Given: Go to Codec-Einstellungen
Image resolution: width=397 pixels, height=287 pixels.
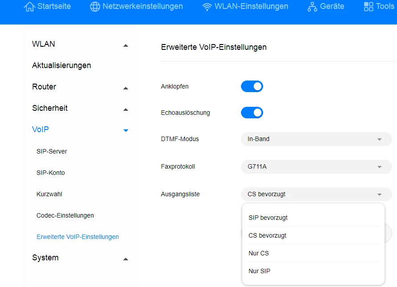Looking at the screenshot, I should [65, 215].
